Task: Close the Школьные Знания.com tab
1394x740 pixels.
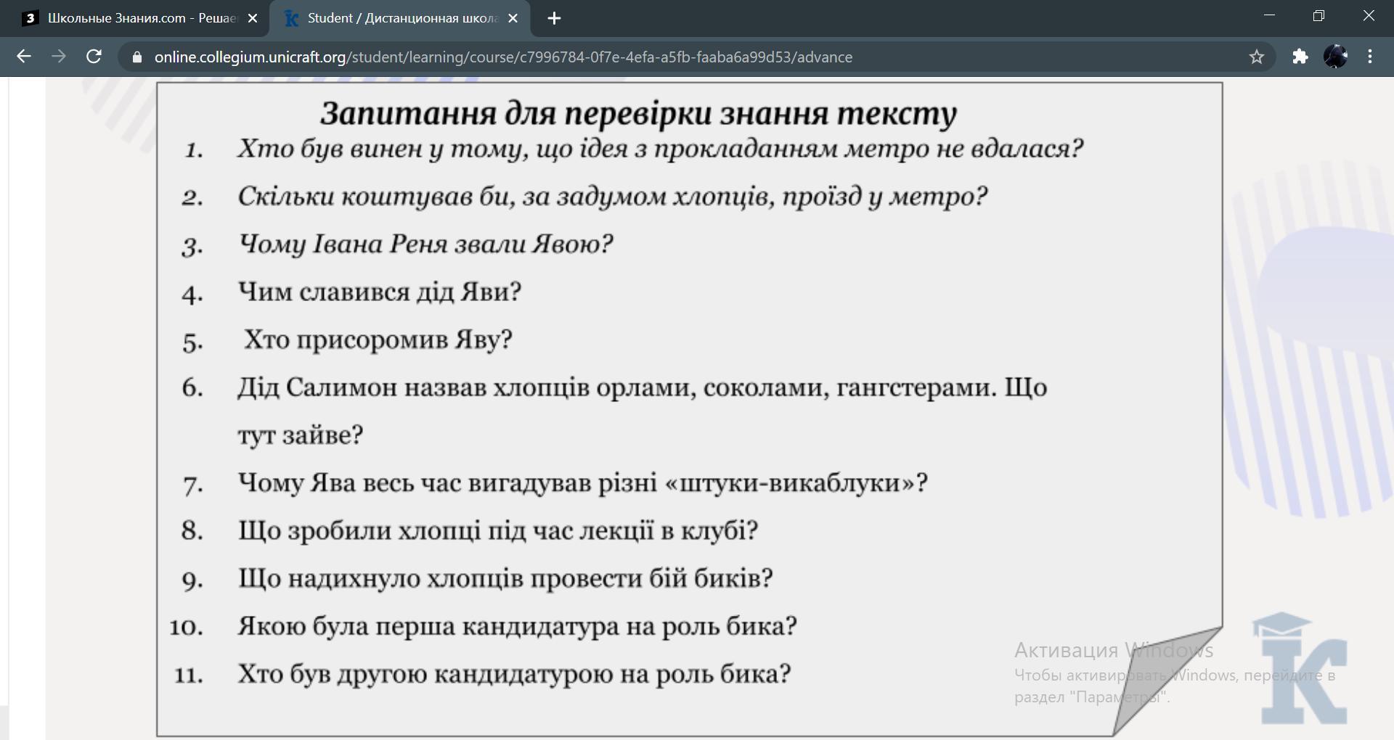Action: [x=253, y=19]
